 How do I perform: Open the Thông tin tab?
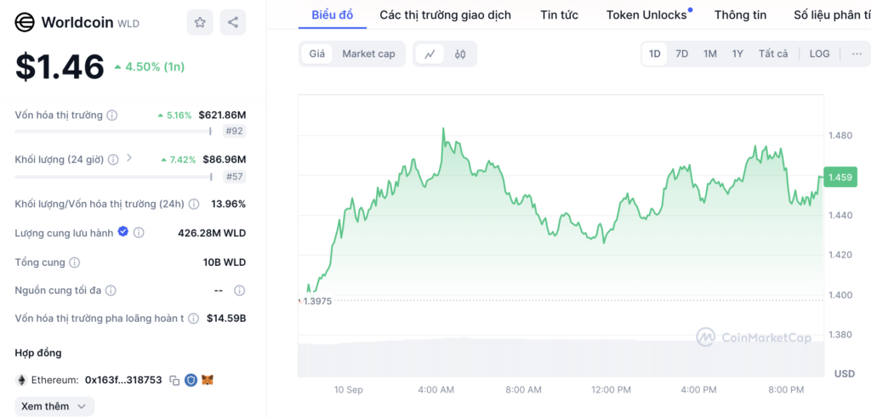click(x=741, y=15)
